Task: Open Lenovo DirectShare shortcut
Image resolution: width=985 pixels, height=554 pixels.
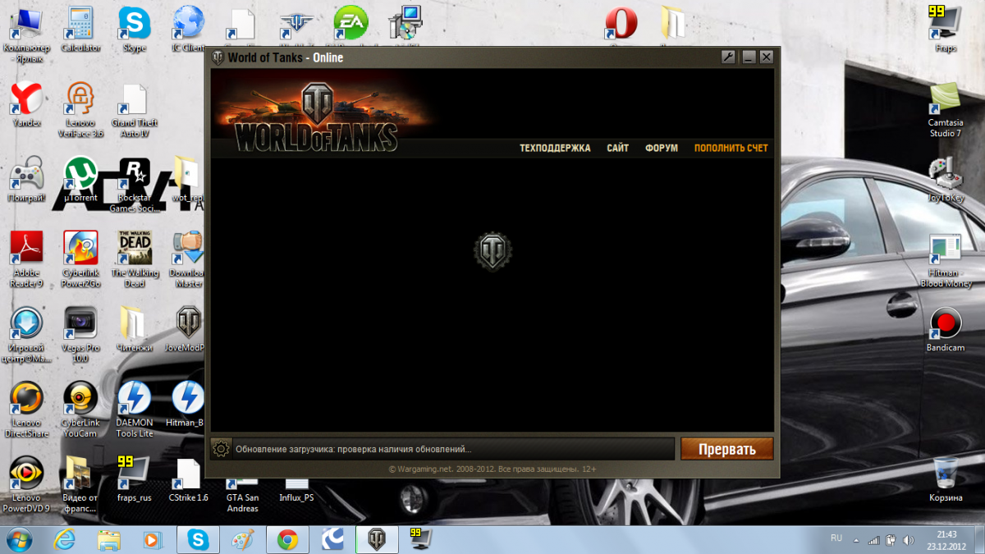Action: 26,409
